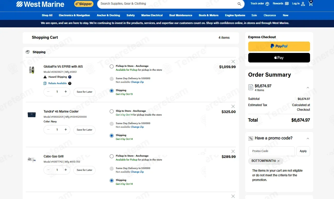This screenshot has height=199, width=334.
Task: Open Anchor & Docking menu
Action: [108, 15]
